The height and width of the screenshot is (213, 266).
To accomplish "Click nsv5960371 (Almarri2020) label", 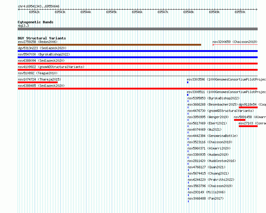I will [209, 148].
